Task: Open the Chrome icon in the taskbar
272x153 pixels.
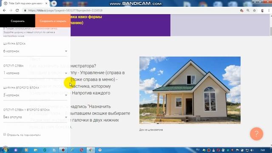Action: click(91, 150)
